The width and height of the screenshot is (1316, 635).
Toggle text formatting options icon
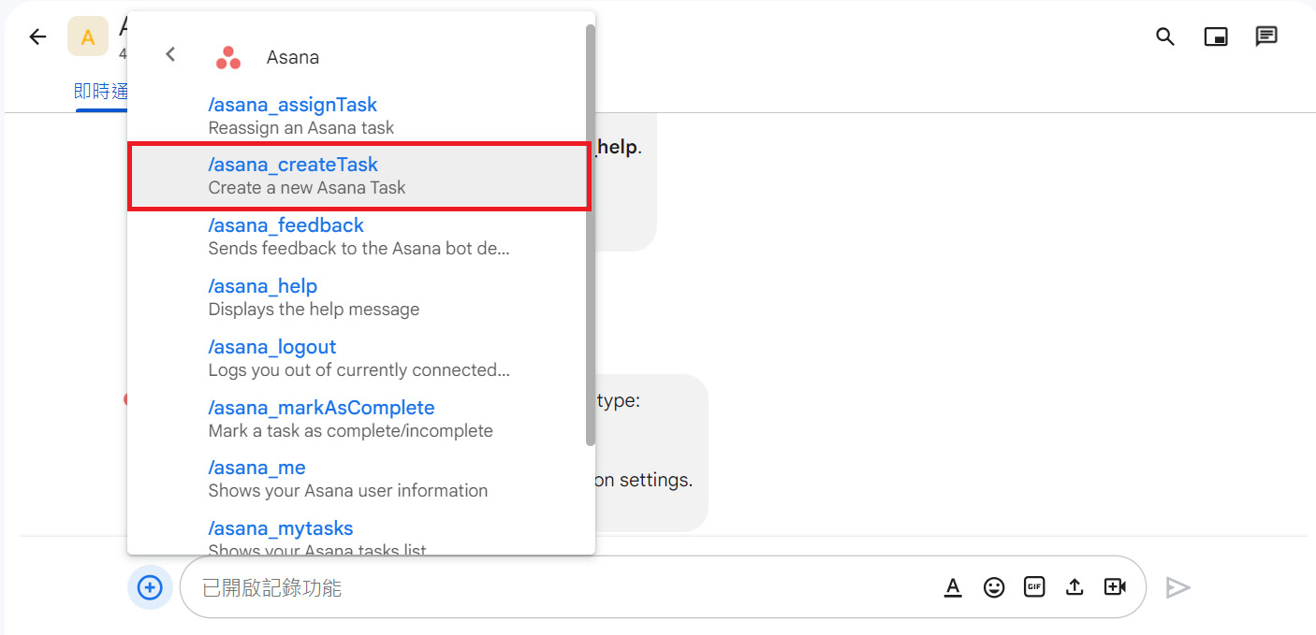[x=953, y=587]
